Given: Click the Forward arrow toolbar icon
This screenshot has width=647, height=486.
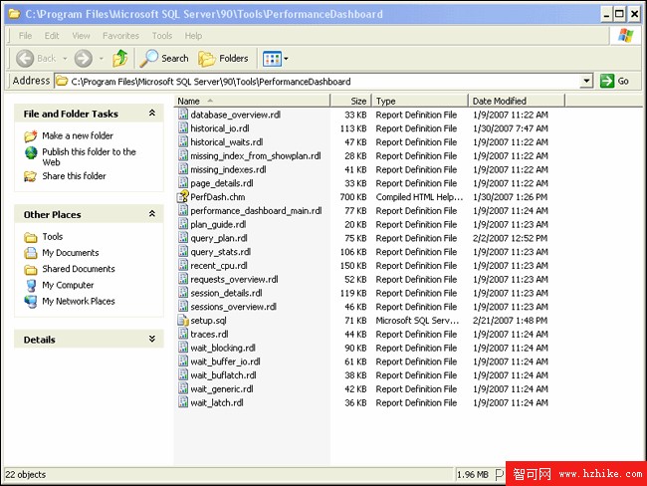Looking at the screenshot, I should (83, 58).
